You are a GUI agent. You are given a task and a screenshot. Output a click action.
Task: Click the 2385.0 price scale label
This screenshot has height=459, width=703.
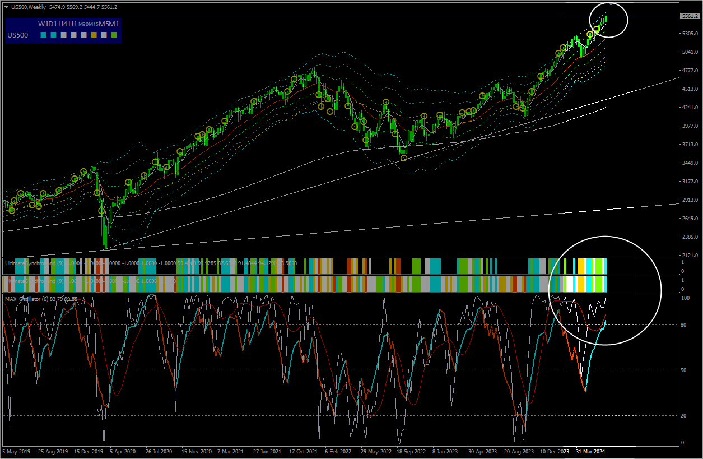(689, 237)
